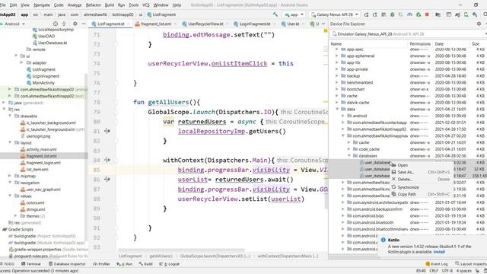Expand the adapter package folder
This screenshot has height=274, width=487.
[x=22, y=62]
